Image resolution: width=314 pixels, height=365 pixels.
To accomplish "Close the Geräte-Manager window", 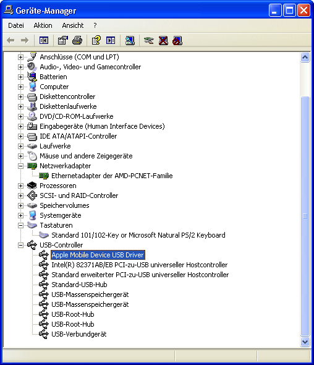I will point(303,11).
